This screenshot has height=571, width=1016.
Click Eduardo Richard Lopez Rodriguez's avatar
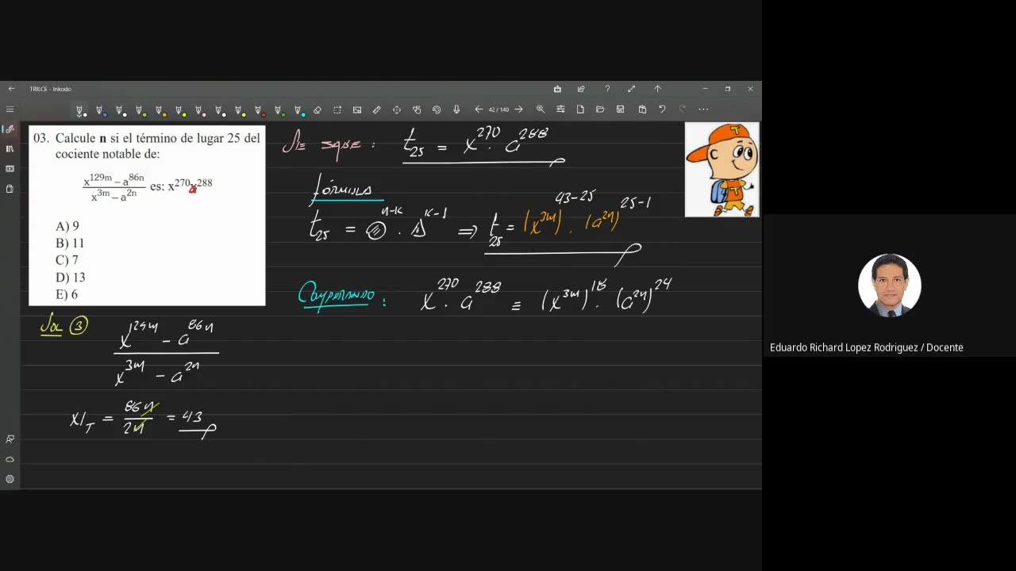[x=889, y=285]
